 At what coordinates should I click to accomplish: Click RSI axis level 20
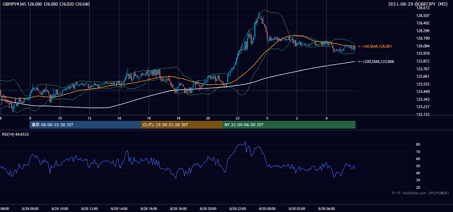418,187
